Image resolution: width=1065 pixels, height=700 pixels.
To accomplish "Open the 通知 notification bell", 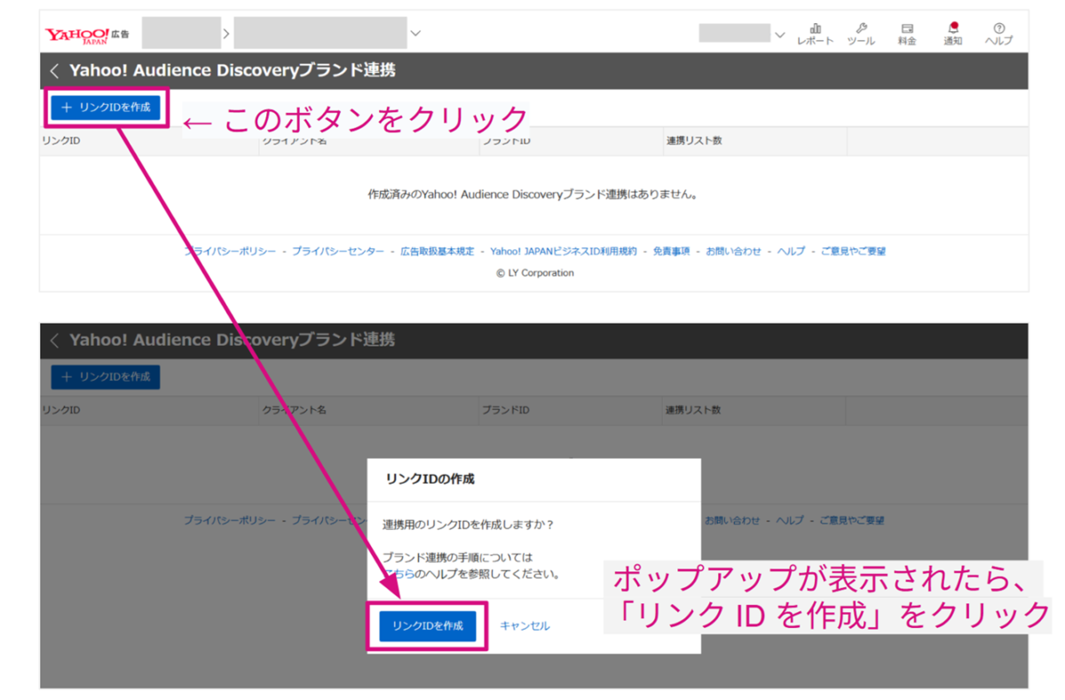I will (x=953, y=34).
